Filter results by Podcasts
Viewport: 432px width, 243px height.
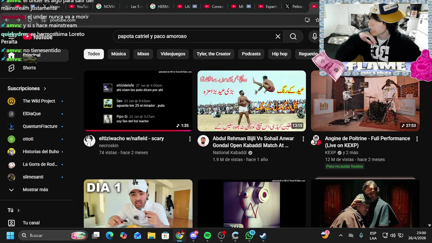(251, 54)
